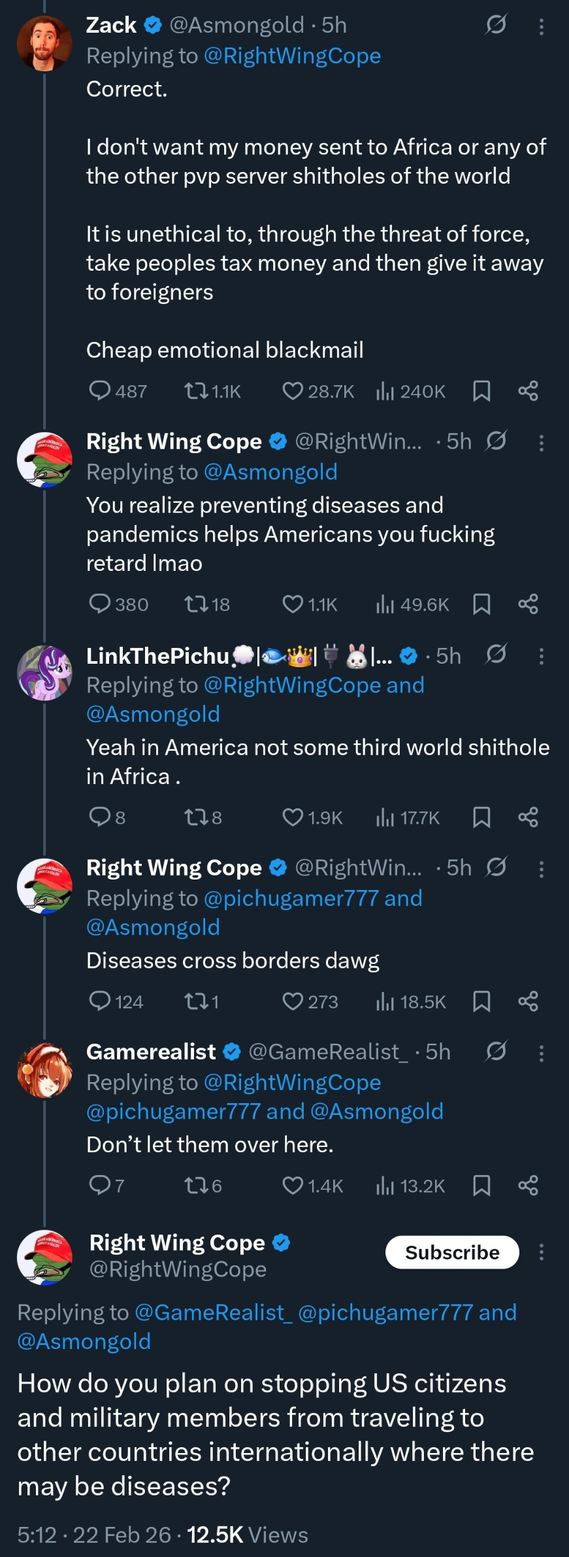Share Zack's tweet via share icon

tap(528, 391)
